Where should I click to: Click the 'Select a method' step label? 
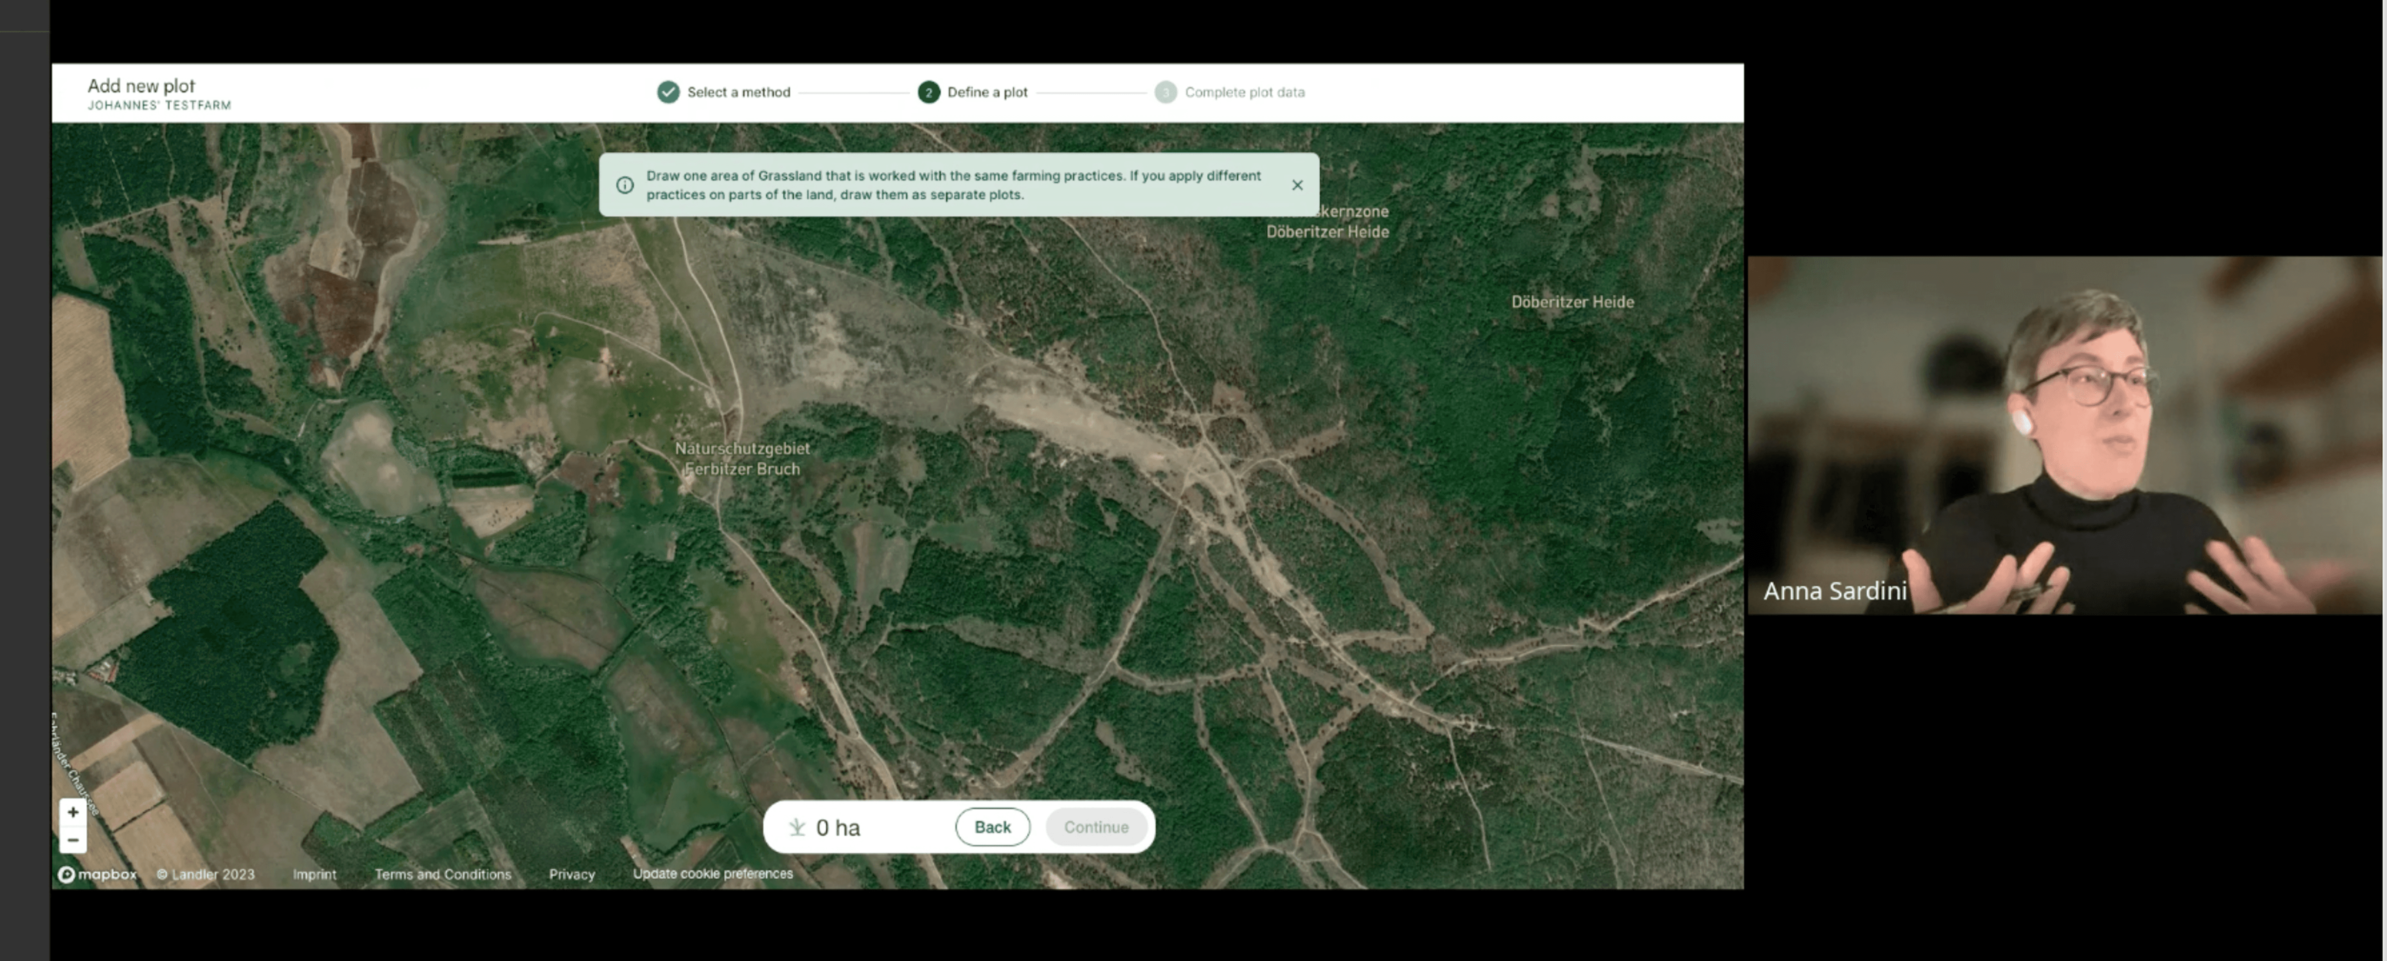(738, 92)
